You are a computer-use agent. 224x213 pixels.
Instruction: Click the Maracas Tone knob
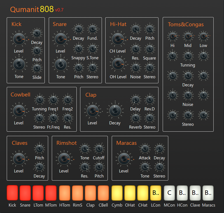pyautogui.click(x=145, y=167)
